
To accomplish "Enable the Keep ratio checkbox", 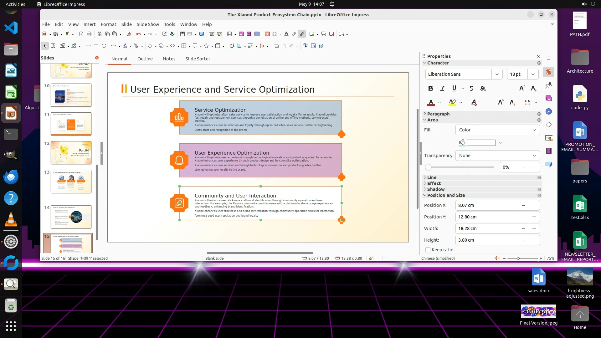I will tap(428, 250).
